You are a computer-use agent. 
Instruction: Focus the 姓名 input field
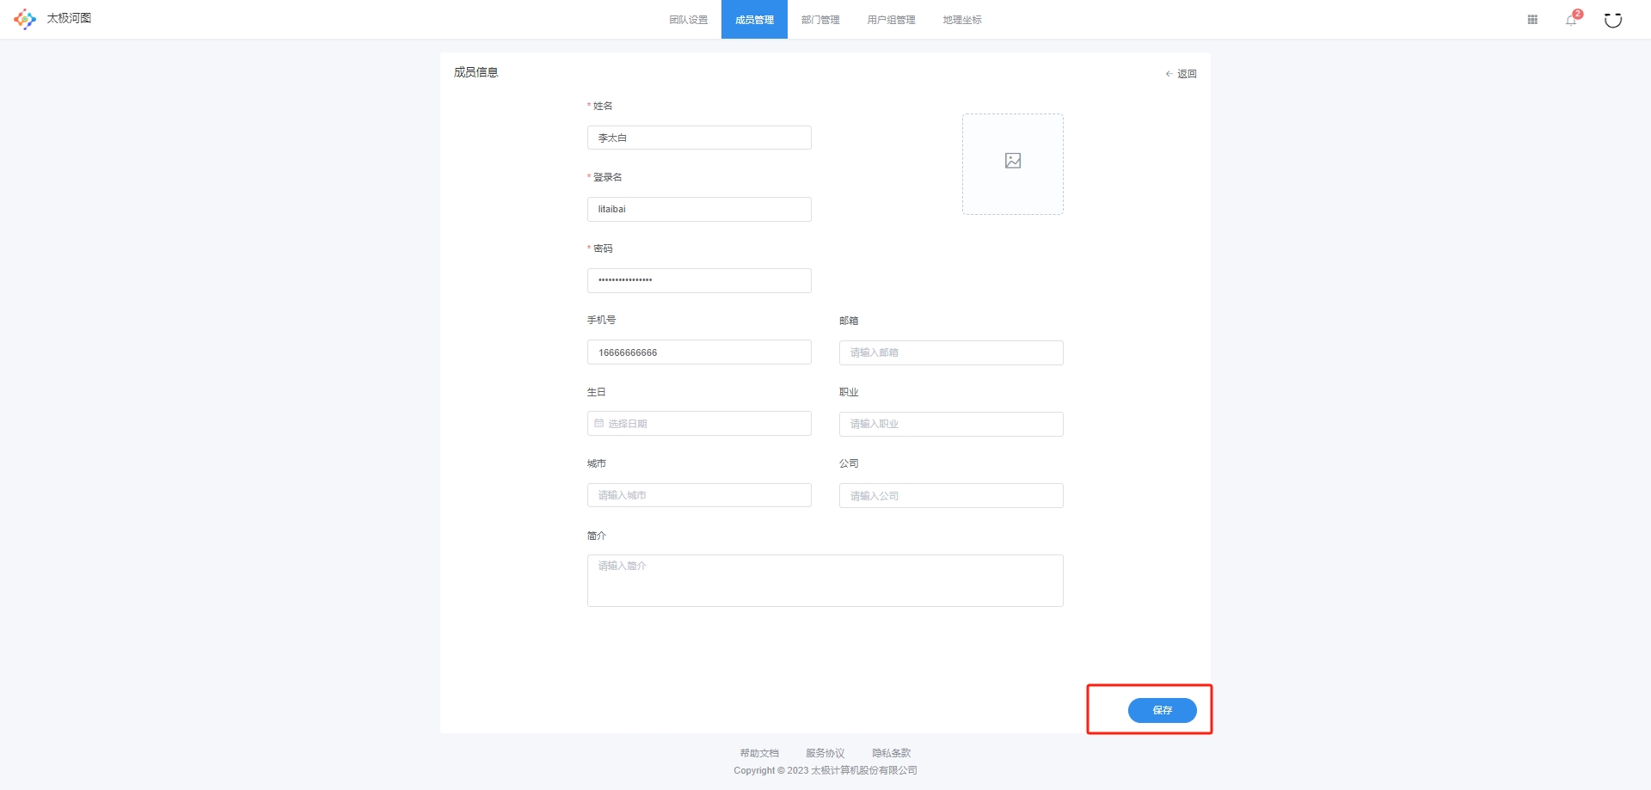point(699,138)
